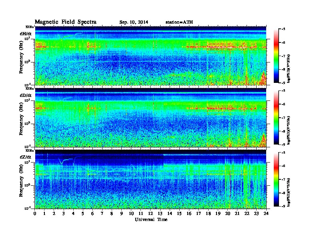Click the dZ/dt spectrogram plot
The width and height of the screenshot is (317, 245).
tap(150, 179)
